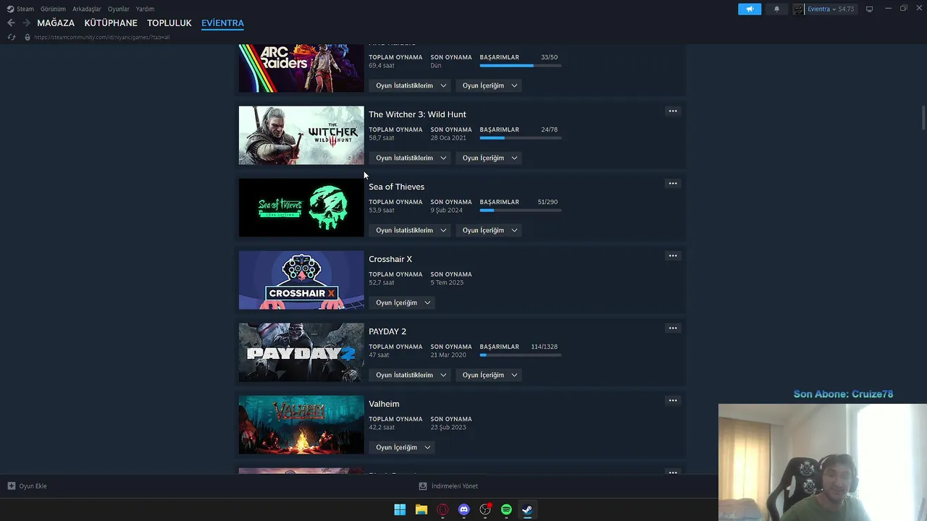The width and height of the screenshot is (927, 521).
Task: Click ARC Raiders achievements progress bar
Action: pyautogui.click(x=520, y=66)
